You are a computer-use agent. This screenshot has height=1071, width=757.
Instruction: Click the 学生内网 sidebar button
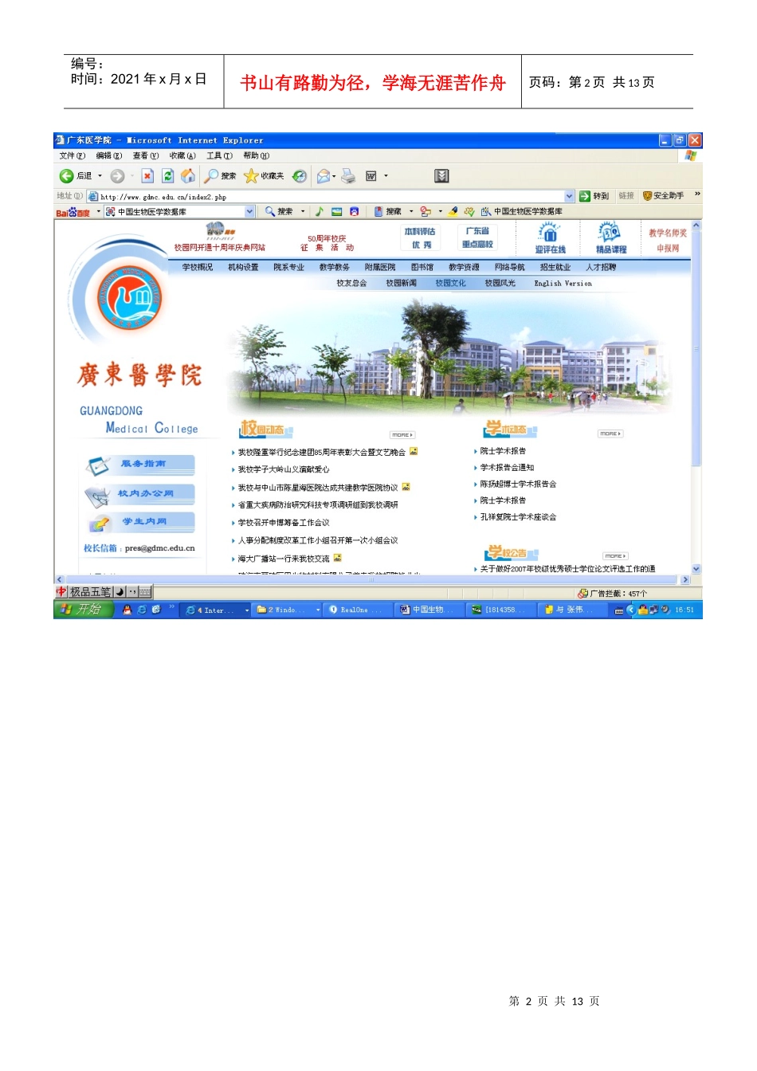(x=142, y=523)
